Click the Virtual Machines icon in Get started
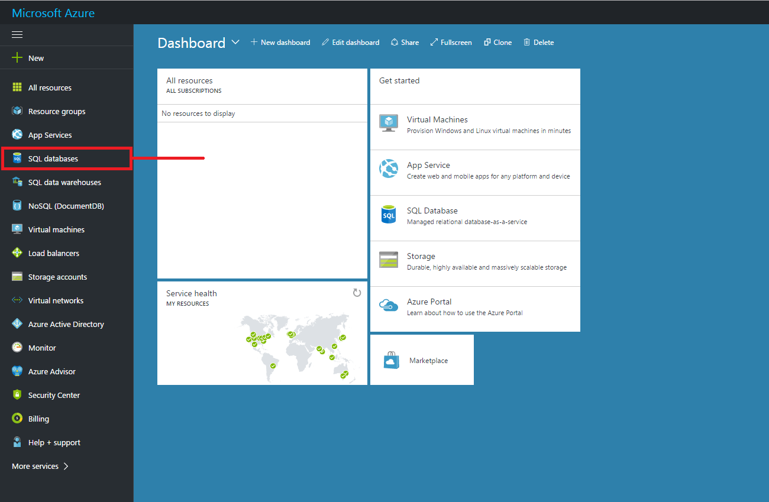This screenshot has width=769, height=502. point(389,123)
